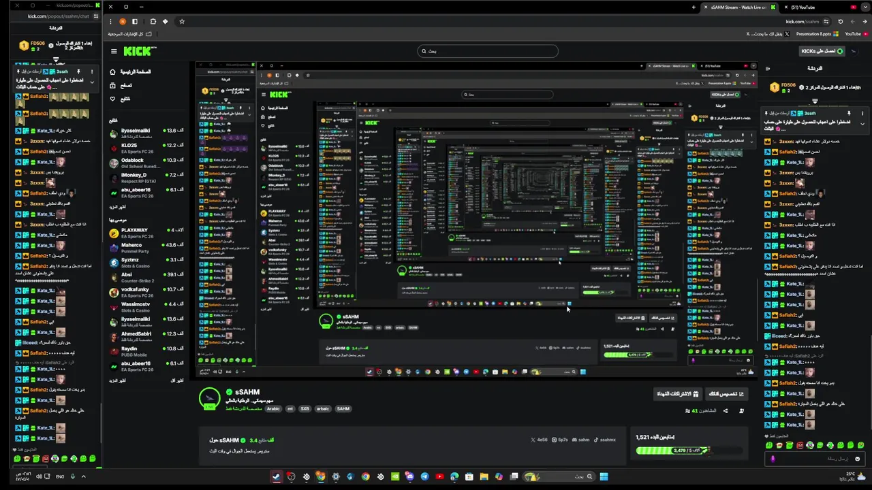The width and height of the screenshot is (872, 490).
Task: Expand the pinned message chevron in main chat
Action: tap(862, 124)
